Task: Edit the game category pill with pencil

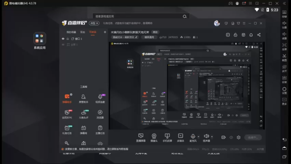Action: 125,37
